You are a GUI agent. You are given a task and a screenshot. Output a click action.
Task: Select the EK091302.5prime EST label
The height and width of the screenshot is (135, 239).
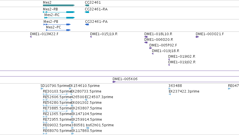pos(87,103)
